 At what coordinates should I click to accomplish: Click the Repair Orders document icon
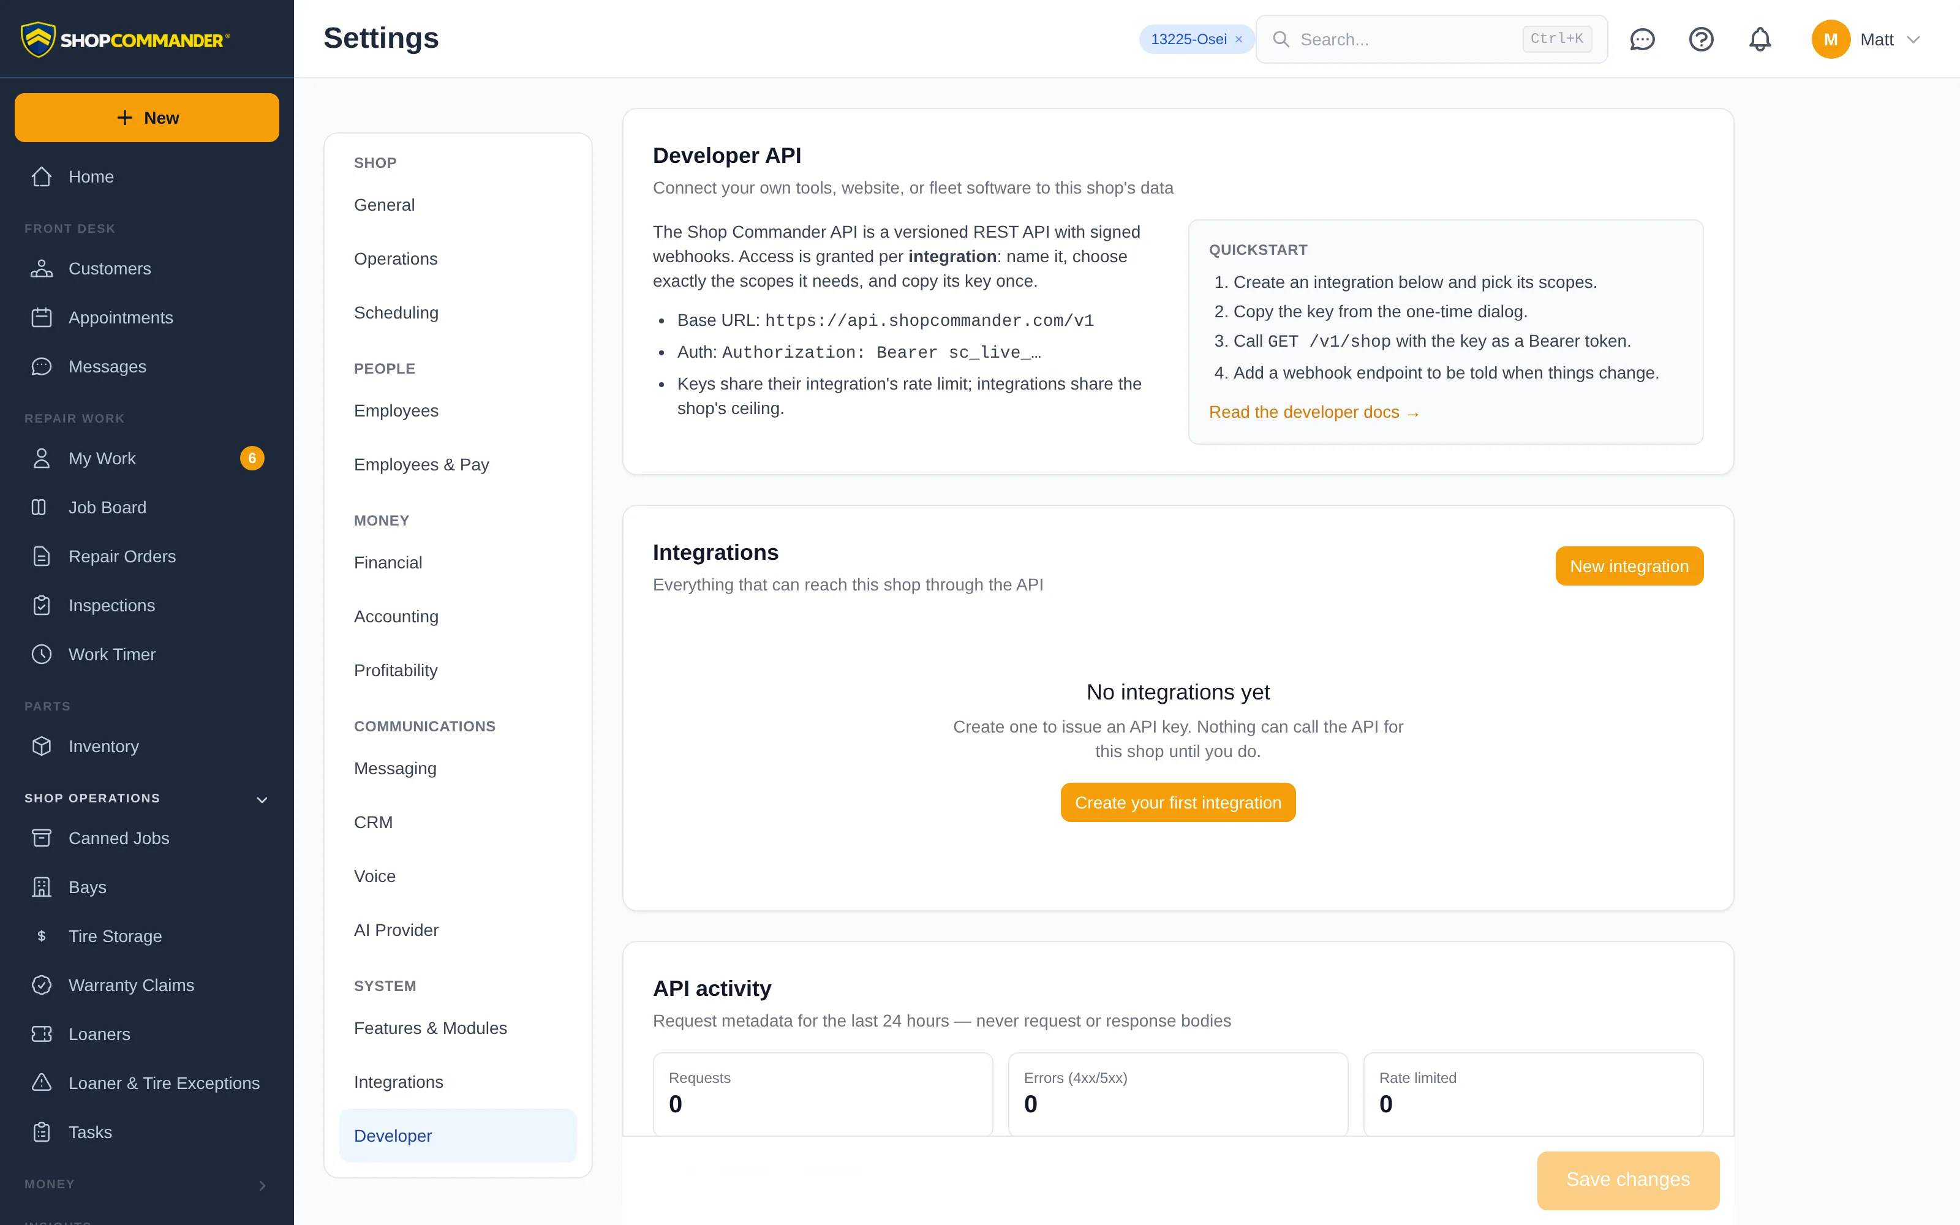(41, 557)
